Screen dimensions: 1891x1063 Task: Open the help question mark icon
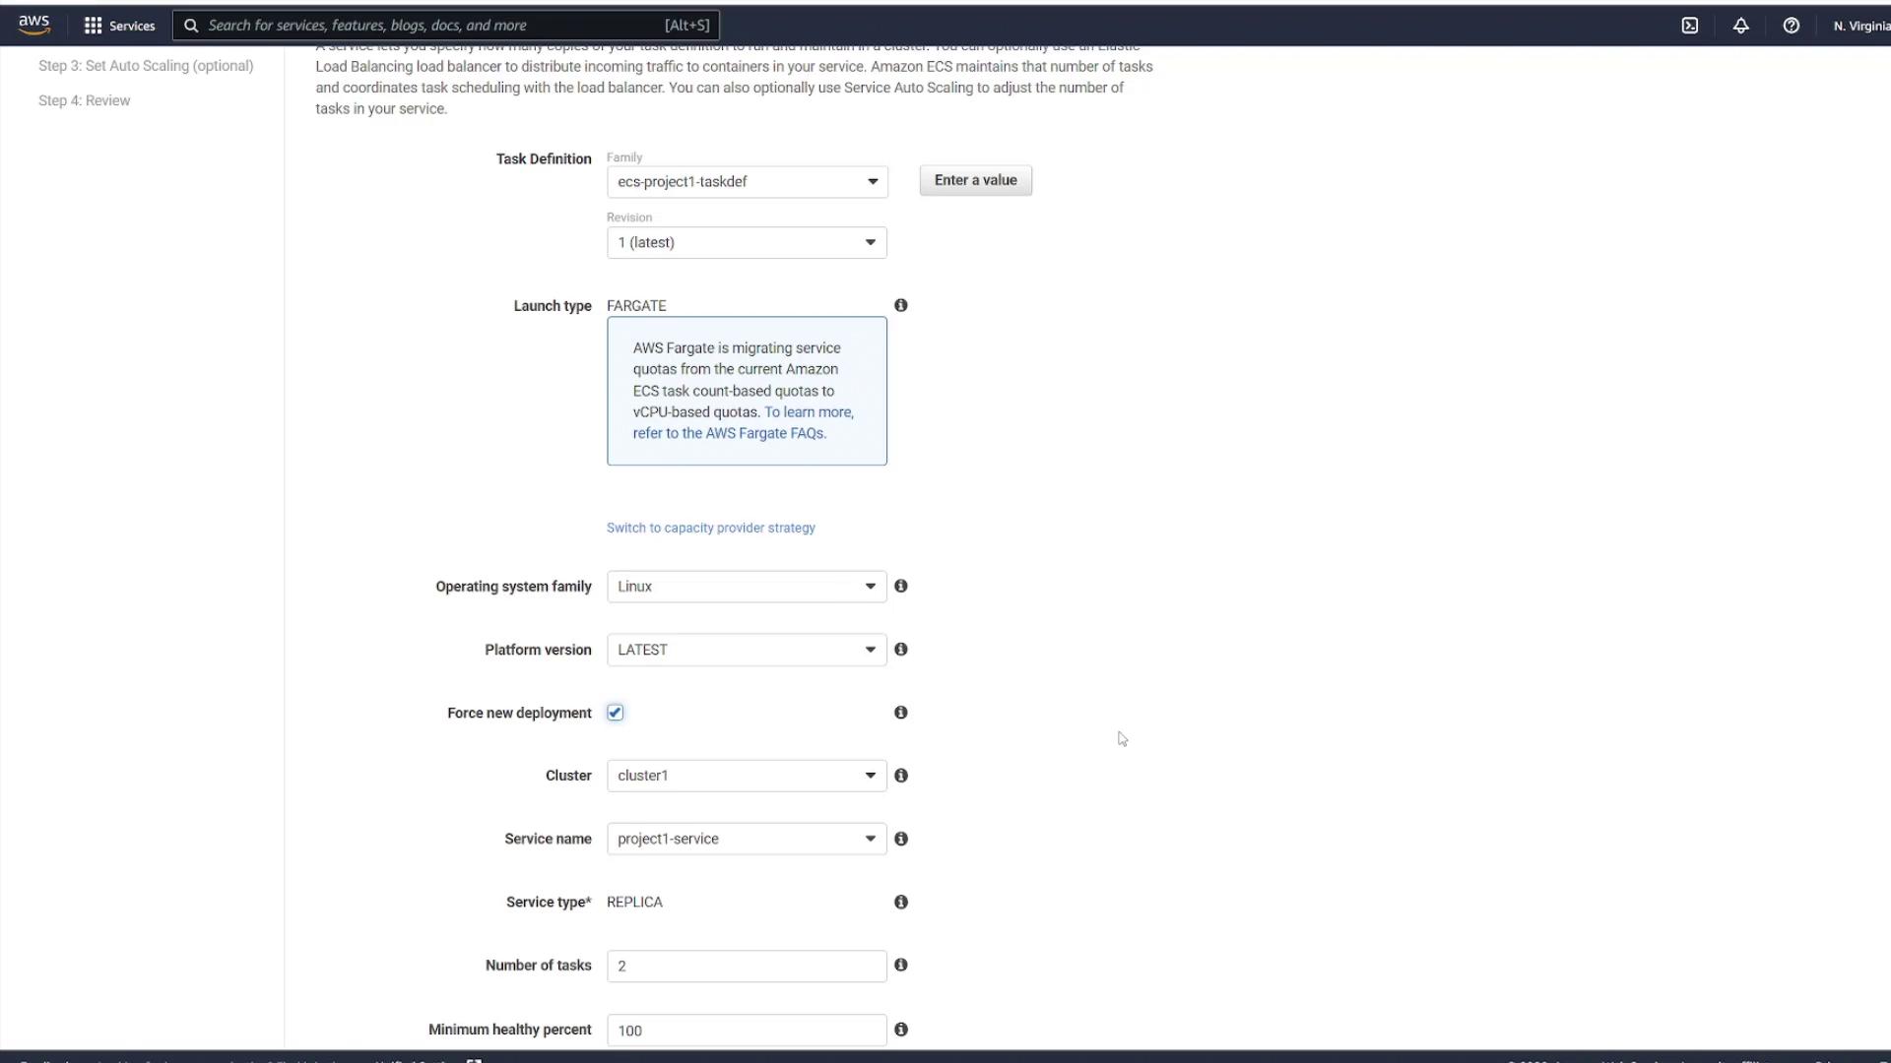pyautogui.click(x=1791, y=26)
